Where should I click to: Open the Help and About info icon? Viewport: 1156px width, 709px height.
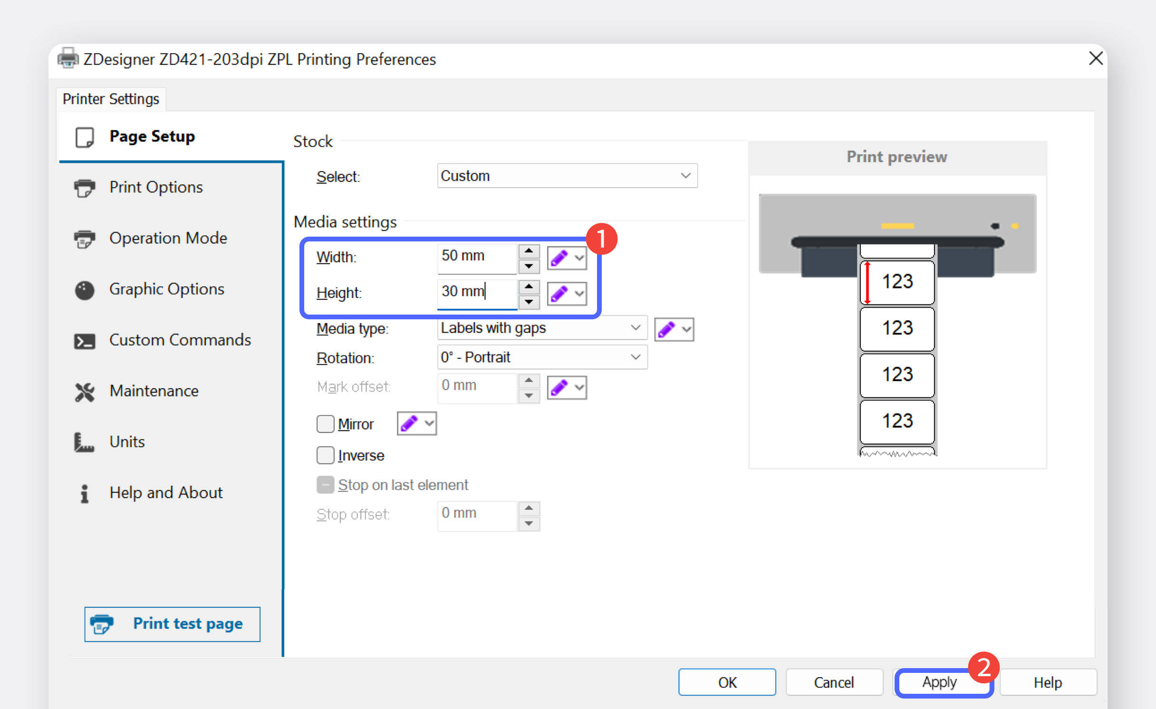[x=85, y=493]
